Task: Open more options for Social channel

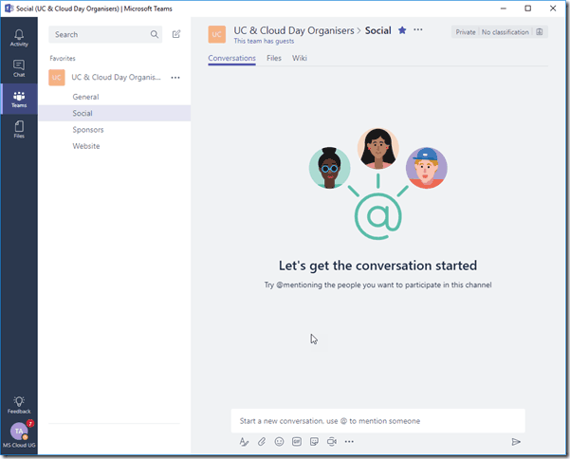Action: click(418, 29)
